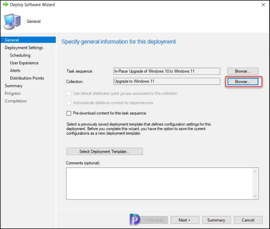Click the Next button
The image size is (270, 229).
pyautogui.click(x=185, y=220)
